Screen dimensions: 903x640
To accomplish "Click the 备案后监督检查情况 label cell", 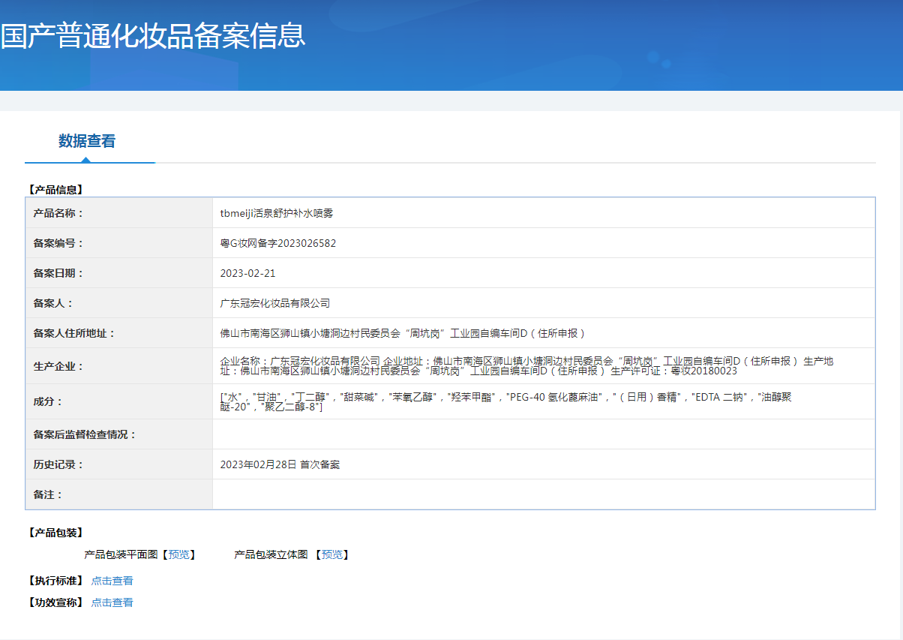I will [x=119, y=434].
